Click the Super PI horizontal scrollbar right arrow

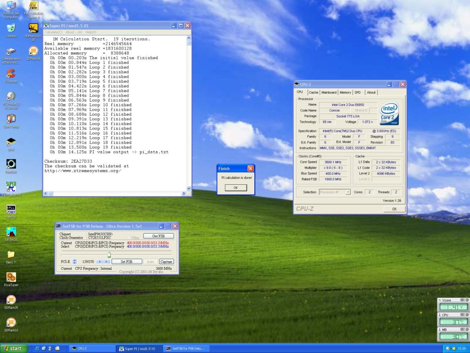coord(184,194)
